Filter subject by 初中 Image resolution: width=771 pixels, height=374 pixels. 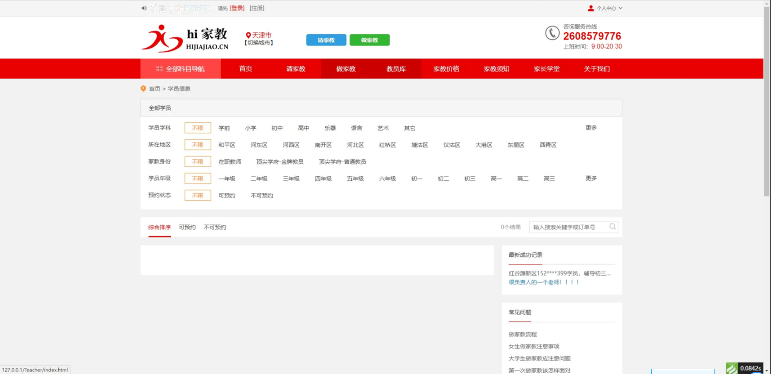pyautogui.click(x=277, y=128)
